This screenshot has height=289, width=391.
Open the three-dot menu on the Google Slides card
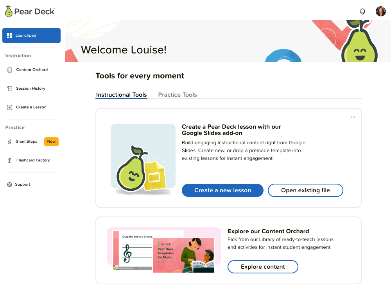[353, 117]
